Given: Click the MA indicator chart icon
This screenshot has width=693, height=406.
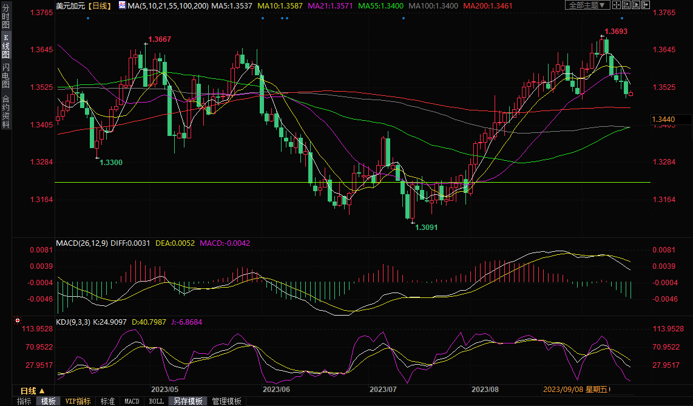Looking at the screenshot, I should (122, 5).
